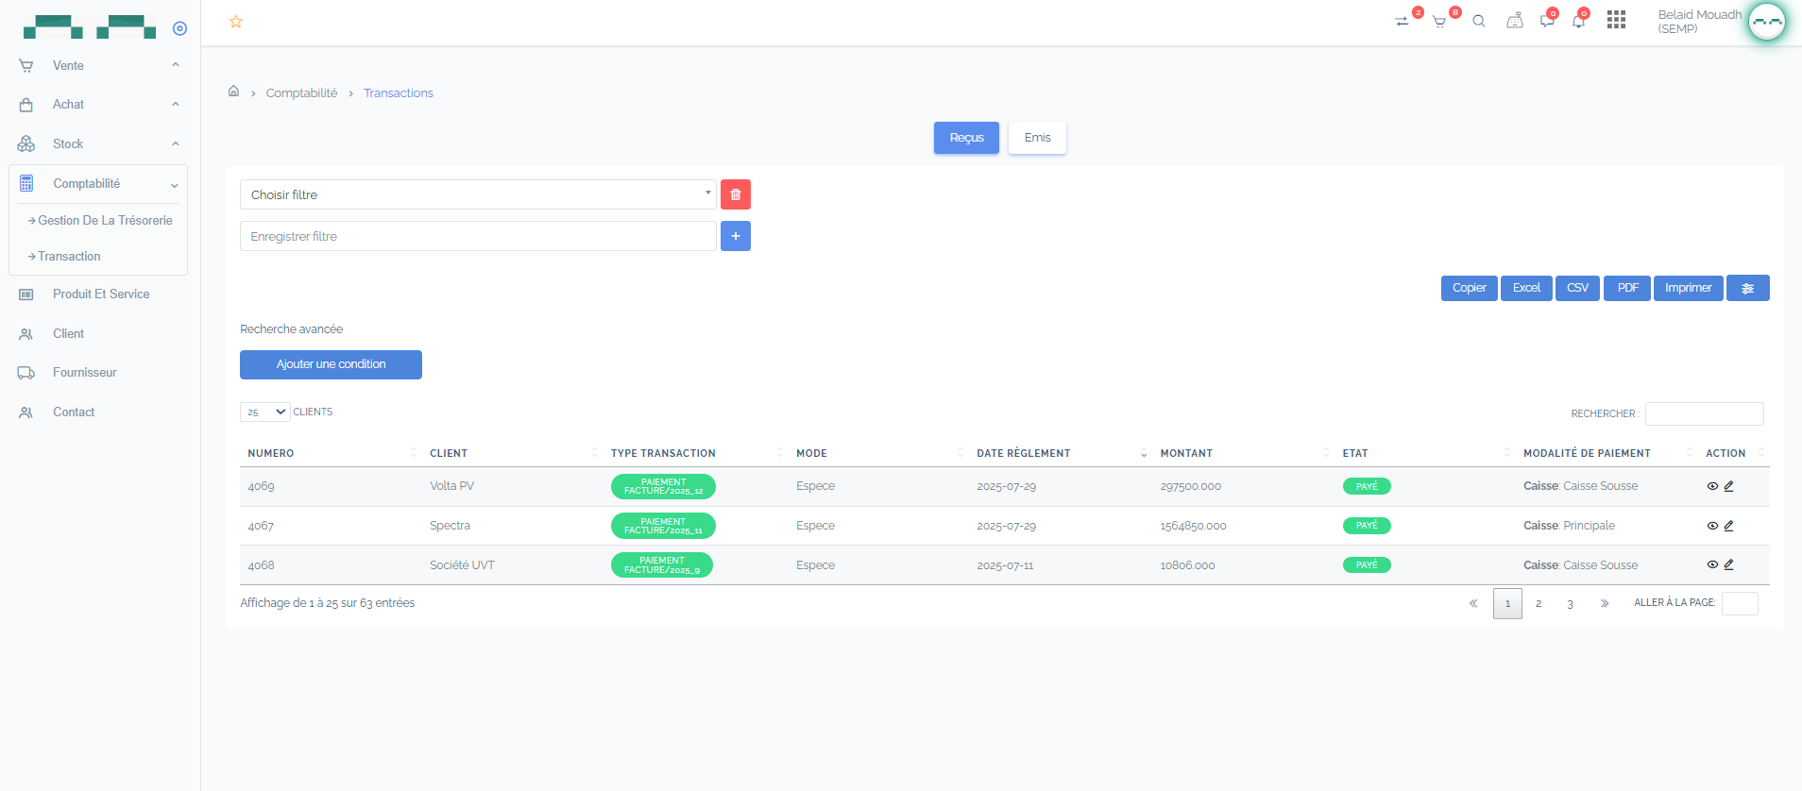Image resolution: width=1802 pixels, height=791 pixels.
Task: Go to last page with double-right arrows
Action: pos(1605,603)
